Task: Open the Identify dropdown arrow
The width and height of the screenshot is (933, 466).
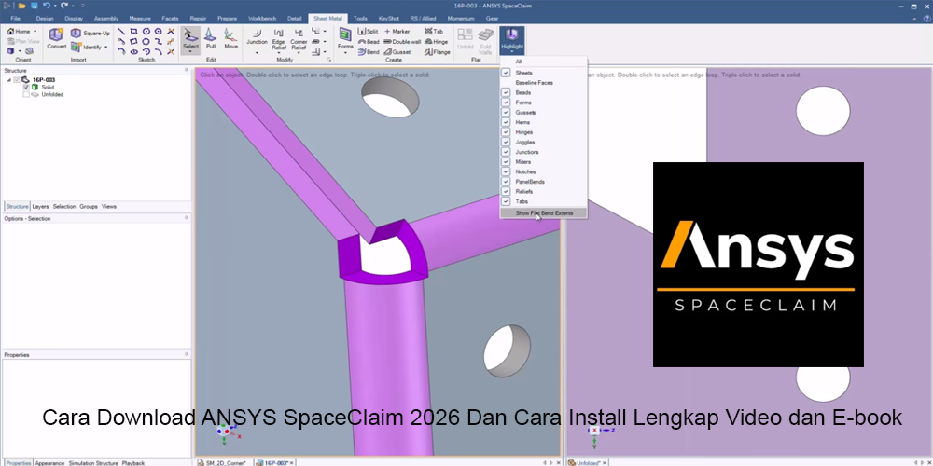Action: (106, 47)
